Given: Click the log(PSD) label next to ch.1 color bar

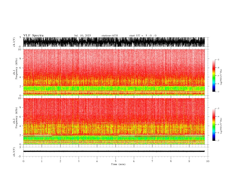Looking at the screenshot, I should (221, 77).
